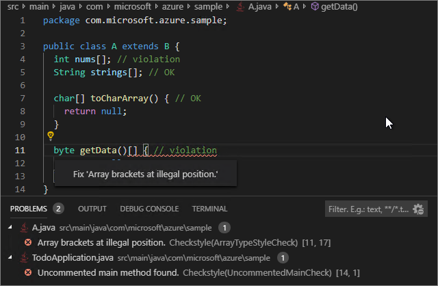Collapse the A.java problems group
This screenshot has width=438, height=286.
[x=10, y=227]
